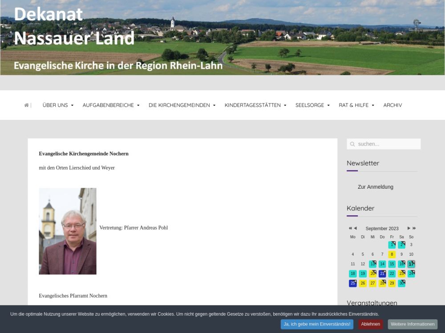Select September 25 in the calendar
This screenshot has width=445, height=333.
352,283
